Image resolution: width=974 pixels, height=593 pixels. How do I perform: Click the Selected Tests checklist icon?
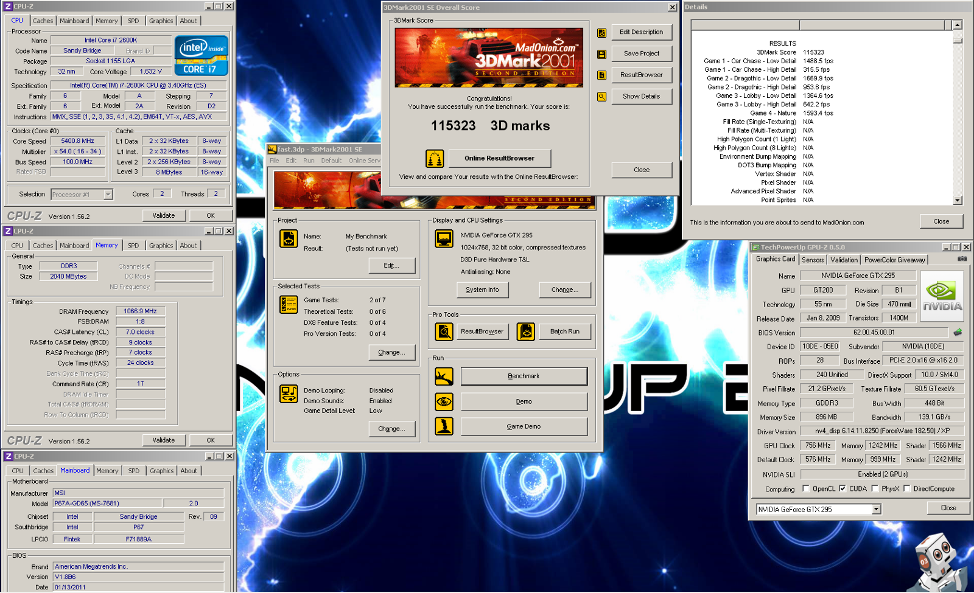pyautogui.click(x=289, y=304)
